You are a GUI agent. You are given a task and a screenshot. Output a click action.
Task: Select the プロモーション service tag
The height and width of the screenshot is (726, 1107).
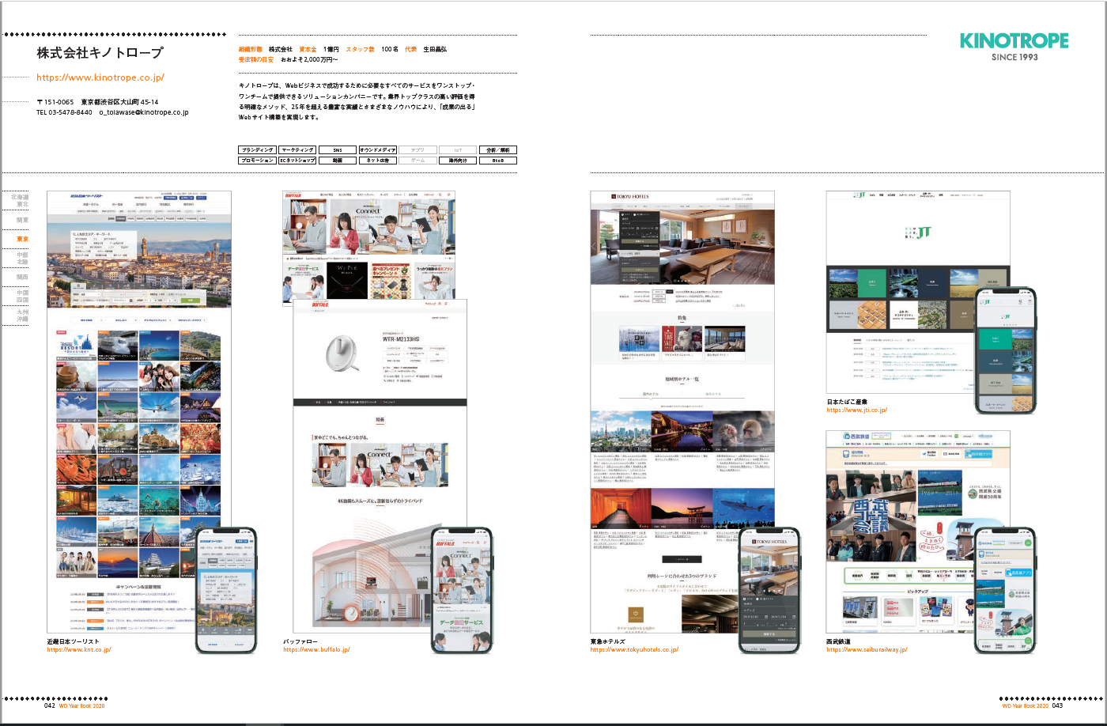click(x=257, y=160)
